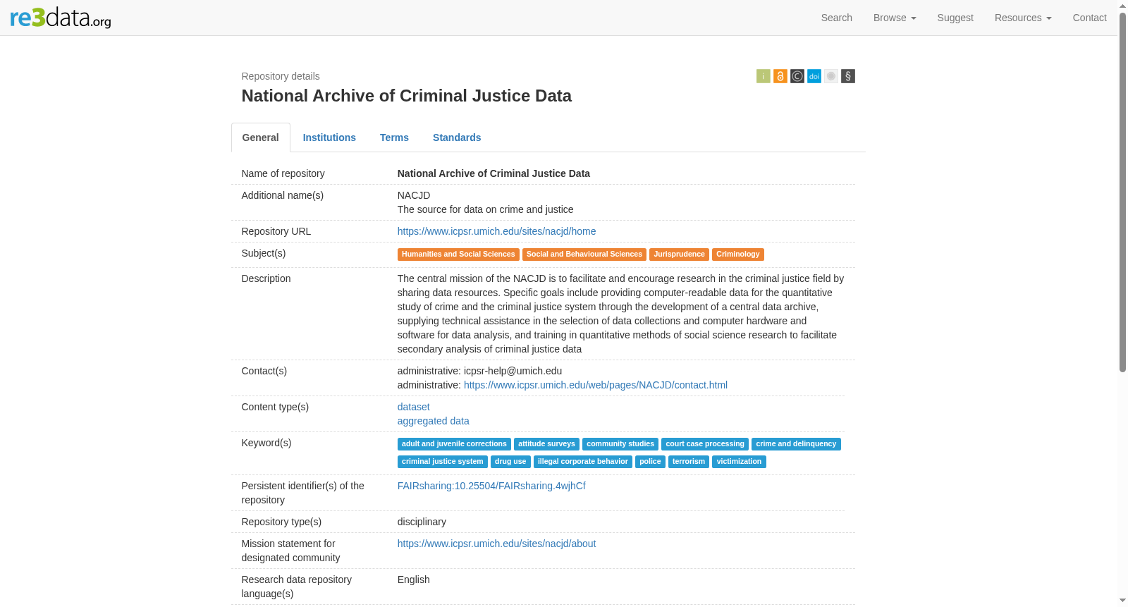This screenshot has height=607, width=1128.
Task: Click the Jurisprudence subject tag
Action: (x=679, y=255)
